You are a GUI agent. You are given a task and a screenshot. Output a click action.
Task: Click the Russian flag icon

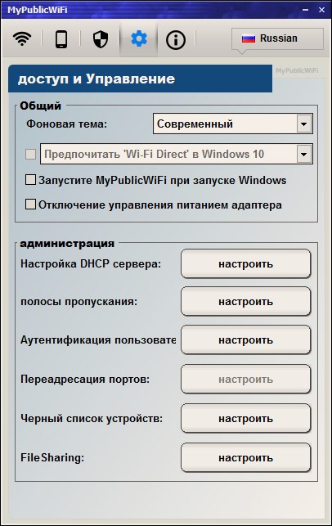point(249,38)
